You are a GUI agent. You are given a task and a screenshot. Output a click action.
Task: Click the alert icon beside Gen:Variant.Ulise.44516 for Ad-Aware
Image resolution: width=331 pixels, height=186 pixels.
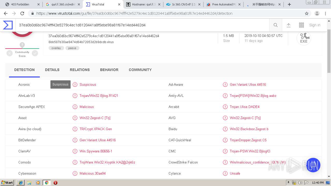[225, 84]
